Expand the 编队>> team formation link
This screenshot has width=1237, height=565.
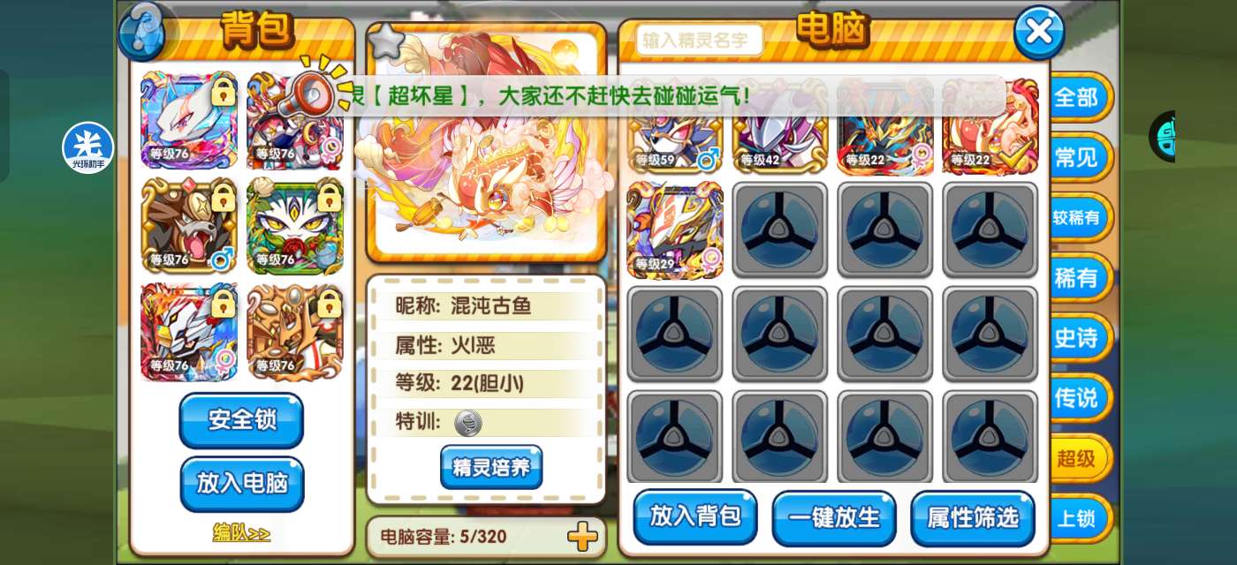pyautogui.click(x=241, y=533)
